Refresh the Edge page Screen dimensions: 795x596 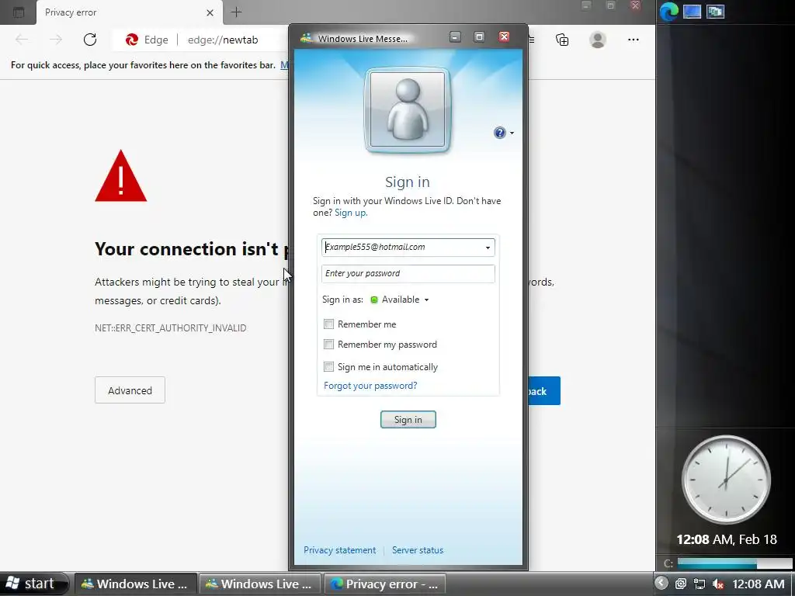click(90, 40)
